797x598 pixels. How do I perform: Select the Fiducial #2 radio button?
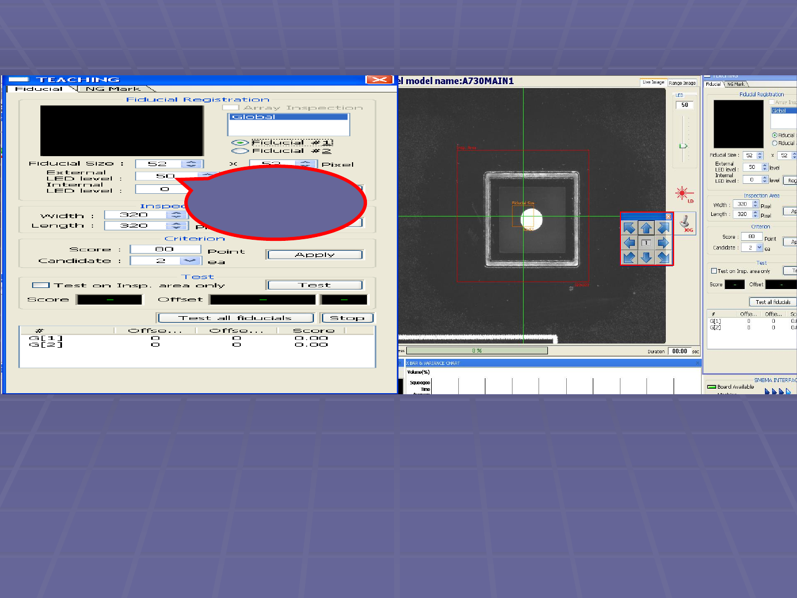pyautogui.click(x=240, y=151)
